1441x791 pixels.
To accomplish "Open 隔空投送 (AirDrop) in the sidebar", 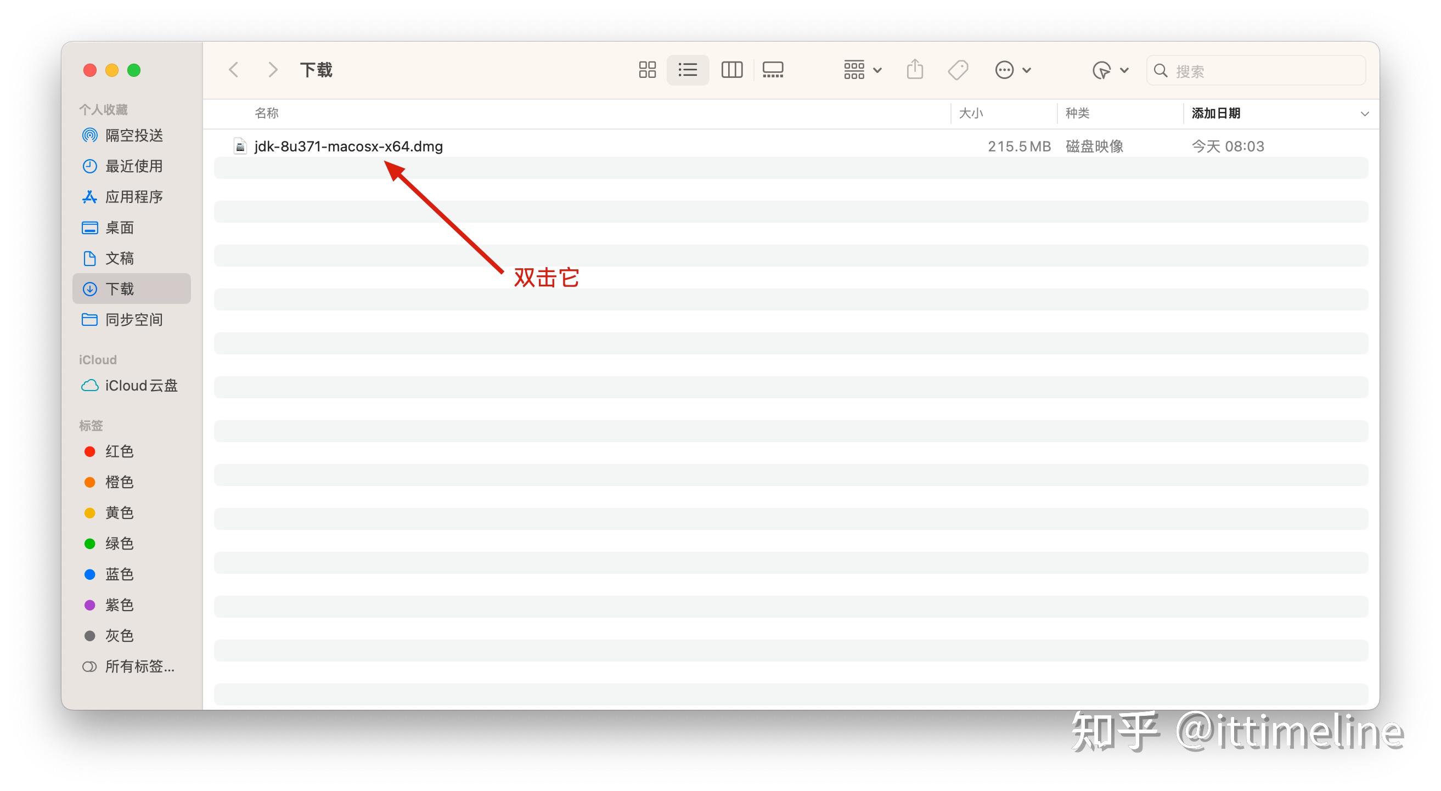I will tap(134, 135).
